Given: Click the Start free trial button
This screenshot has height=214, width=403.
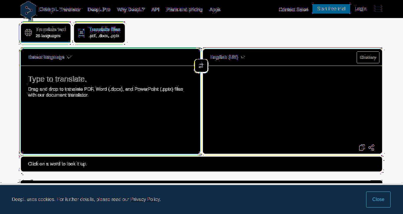Looking at the screenshot, I should point(331,9).
